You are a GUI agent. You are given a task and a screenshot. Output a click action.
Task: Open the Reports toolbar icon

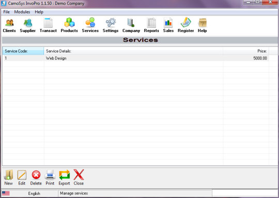151,25
